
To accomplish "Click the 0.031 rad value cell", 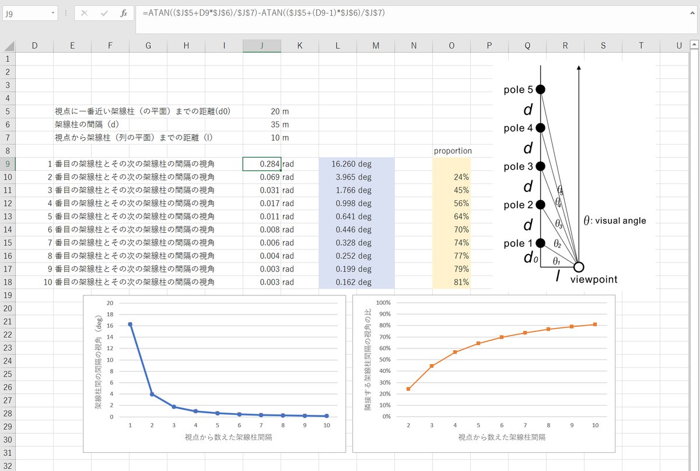I will (262, 190).
